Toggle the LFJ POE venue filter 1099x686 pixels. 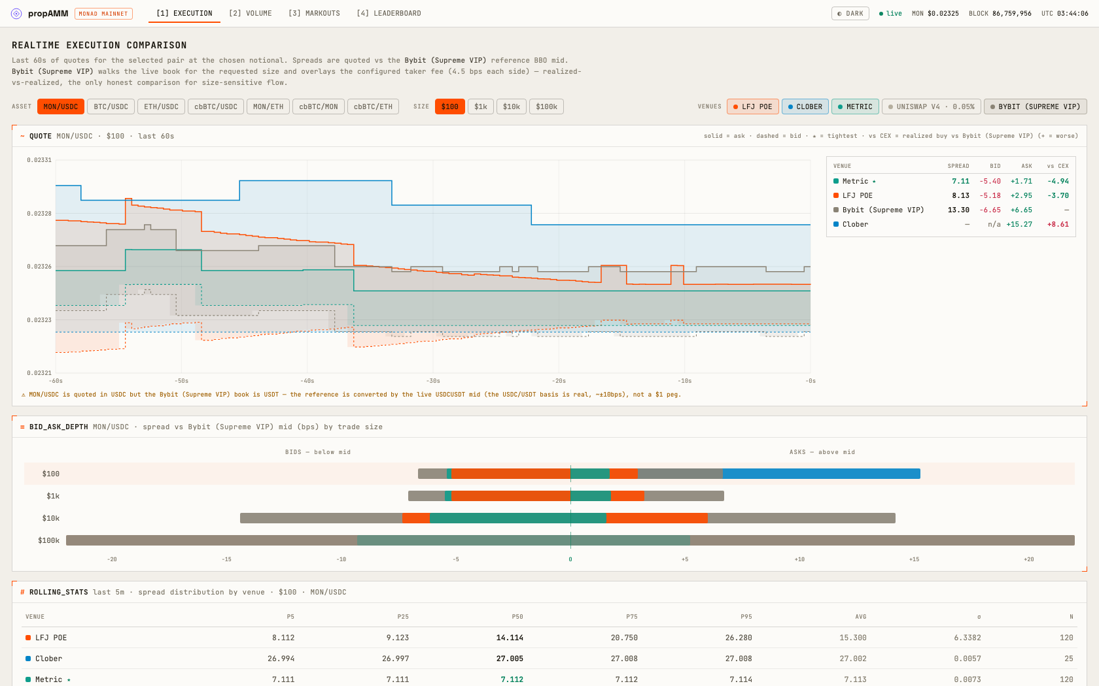click(x=753, y=106)
